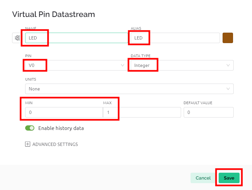Viewport: 252px width, 190px height.
Task: Select the Max value field
Action: click(142, 112)
